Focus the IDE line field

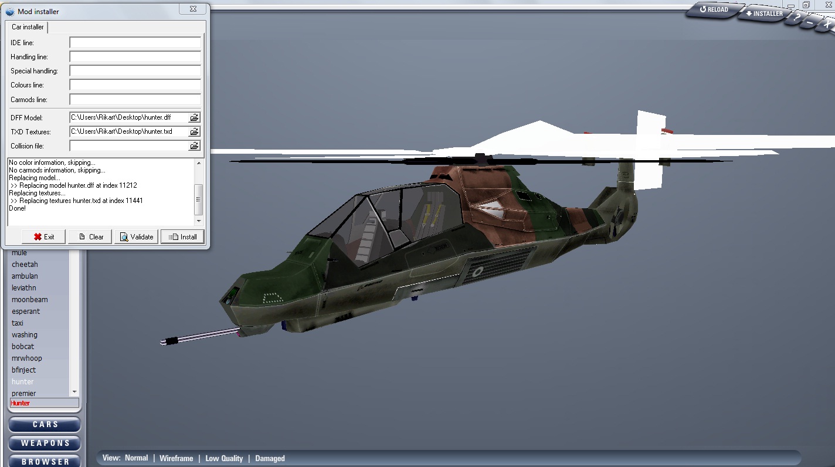point(135,42)
